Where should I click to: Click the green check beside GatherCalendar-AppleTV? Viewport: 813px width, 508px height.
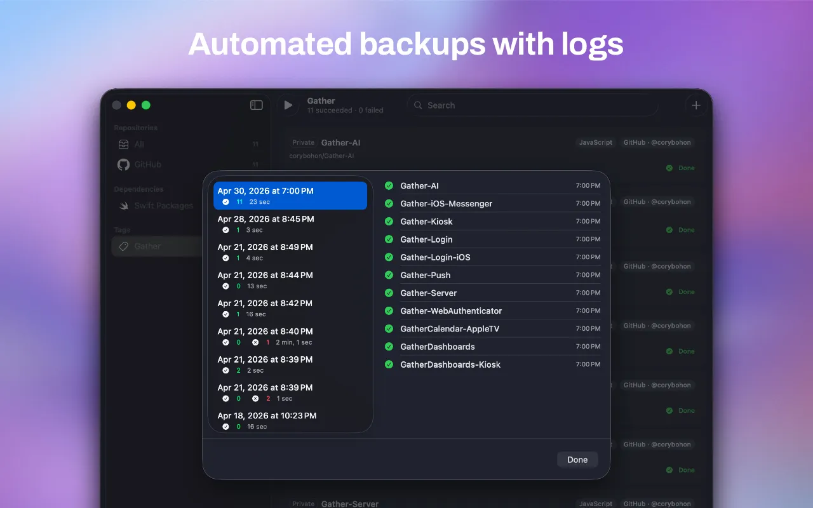click(389, 328)
